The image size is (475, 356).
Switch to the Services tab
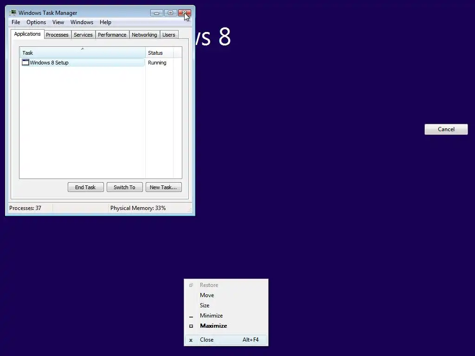[83, 35]
